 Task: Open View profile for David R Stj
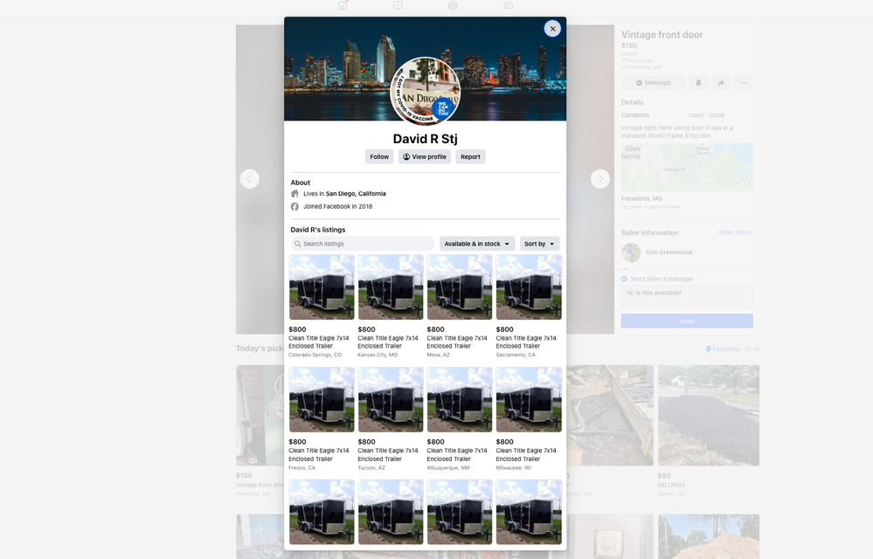tap(425, 157)
